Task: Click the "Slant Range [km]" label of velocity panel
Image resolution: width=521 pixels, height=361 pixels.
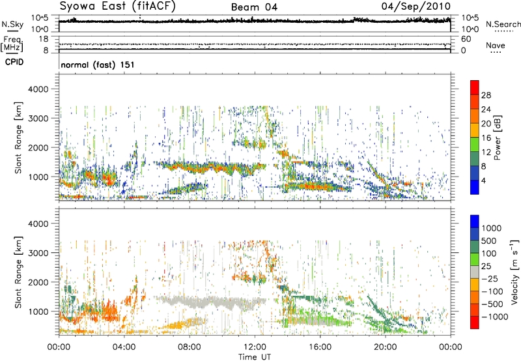Action: tap(18, 272)
